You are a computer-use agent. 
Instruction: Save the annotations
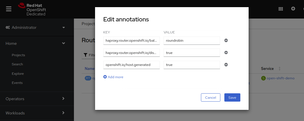(232, 98)
